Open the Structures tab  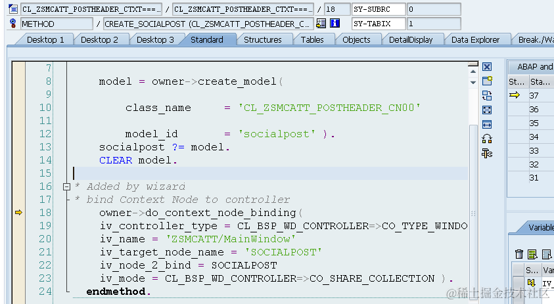pos(262,39)
